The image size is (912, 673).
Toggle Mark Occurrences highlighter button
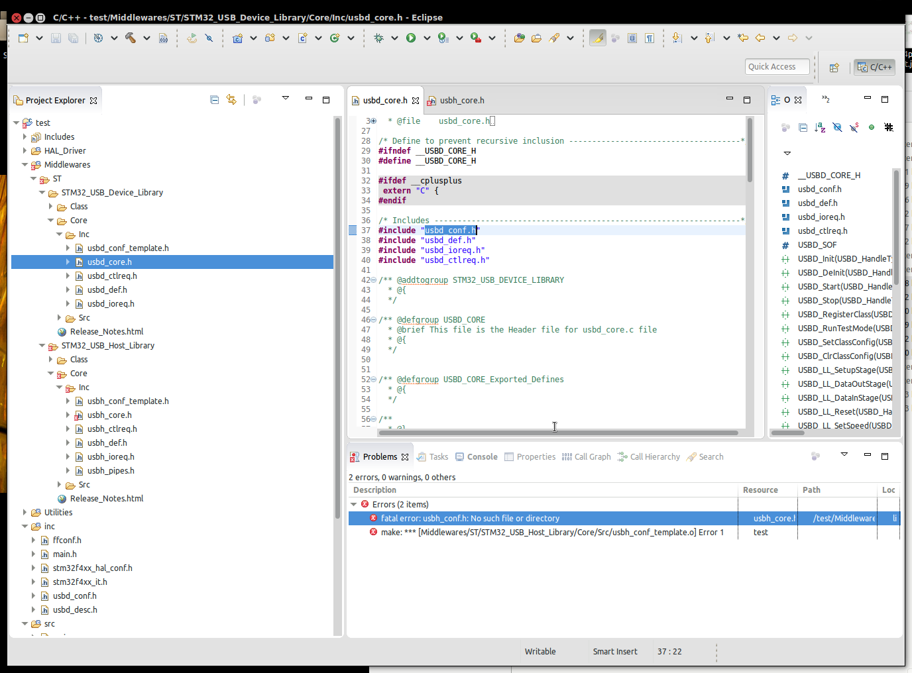coord(598,38)
